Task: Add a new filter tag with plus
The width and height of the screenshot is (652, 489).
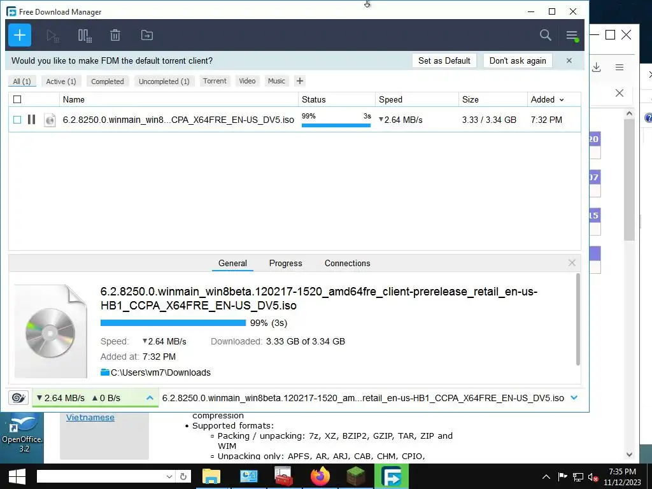Action: (300, 81)
